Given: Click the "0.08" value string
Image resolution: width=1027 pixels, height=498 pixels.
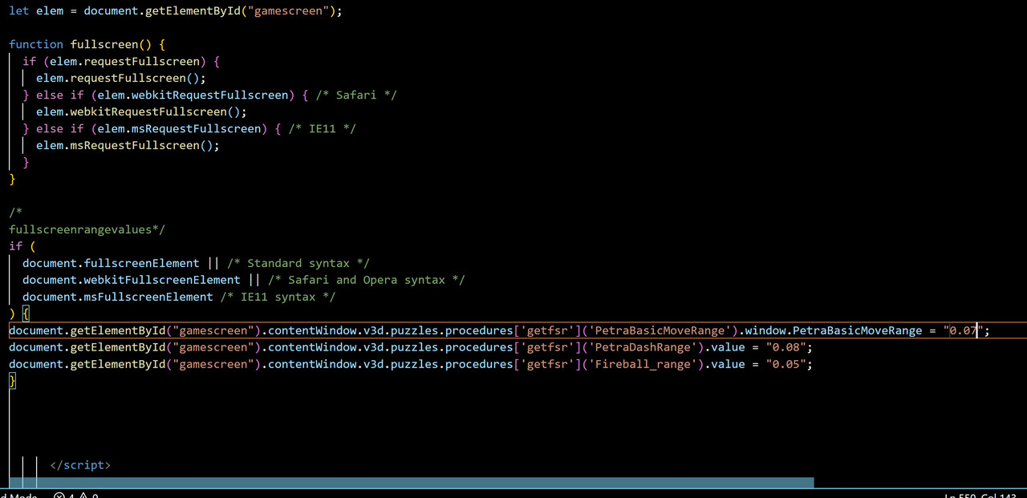Looking at the screenshot, I should click(x=785, y=347).
